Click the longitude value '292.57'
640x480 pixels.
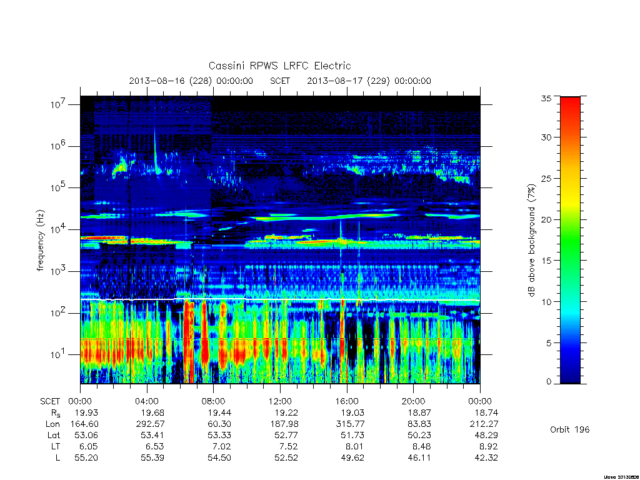pyautogui.click(x=150, y=424)
